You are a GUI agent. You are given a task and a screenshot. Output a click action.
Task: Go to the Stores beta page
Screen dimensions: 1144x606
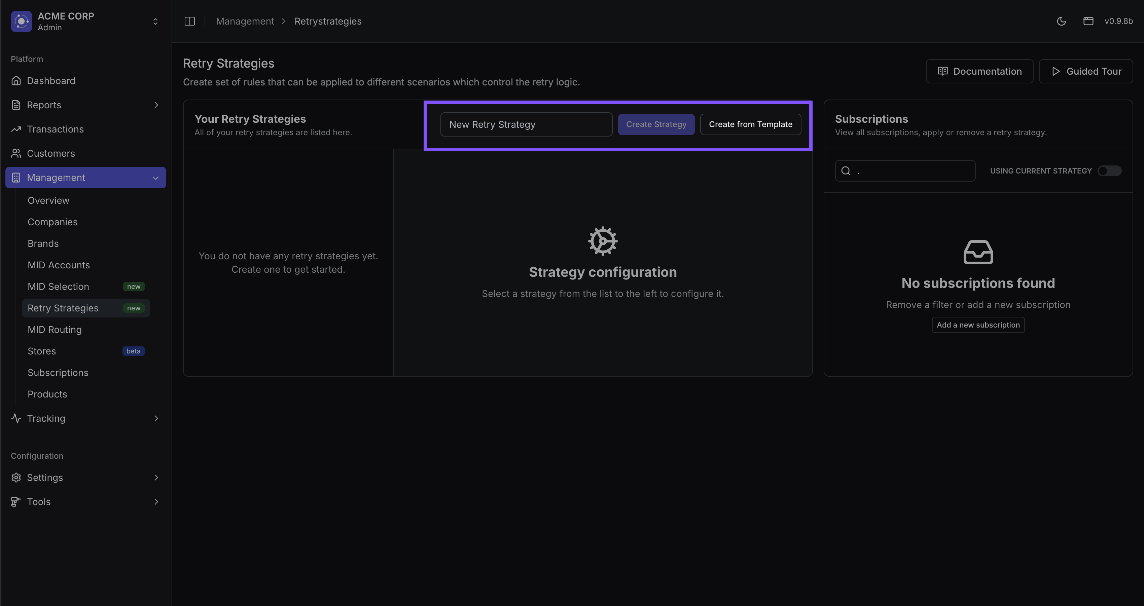tap(42, 351)
